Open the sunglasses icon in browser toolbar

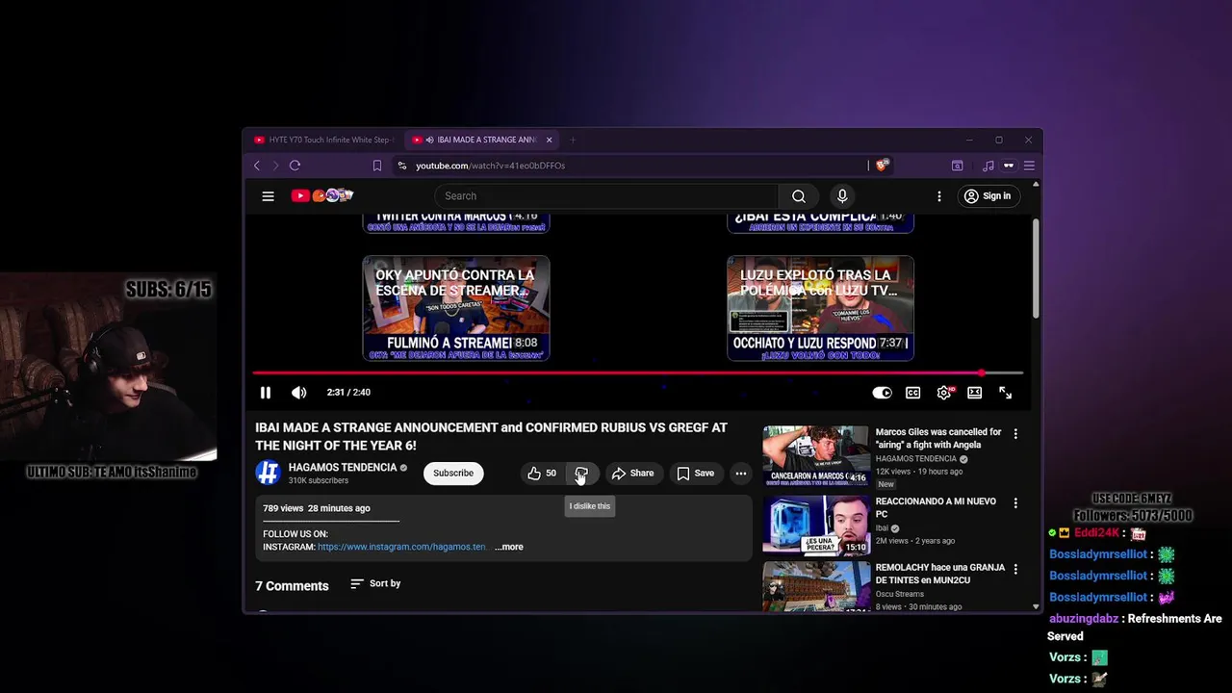point(1009,166)
